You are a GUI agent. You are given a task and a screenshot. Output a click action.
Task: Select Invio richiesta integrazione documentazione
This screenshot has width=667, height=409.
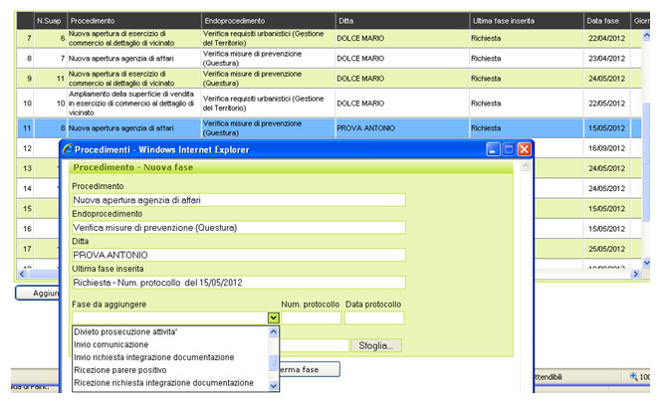[x=154, y=357]
